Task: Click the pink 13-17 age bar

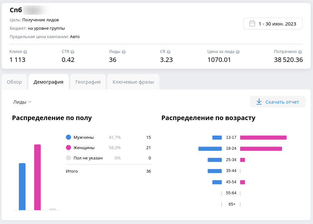Action: tap(263, 137)
